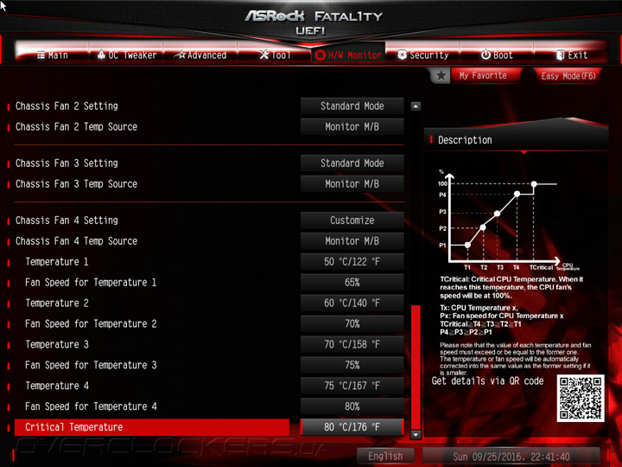Image resolution: width=622 pixels, height=467 pixels.
Task: Click the scroll down arrow
Action: (416, 434)
